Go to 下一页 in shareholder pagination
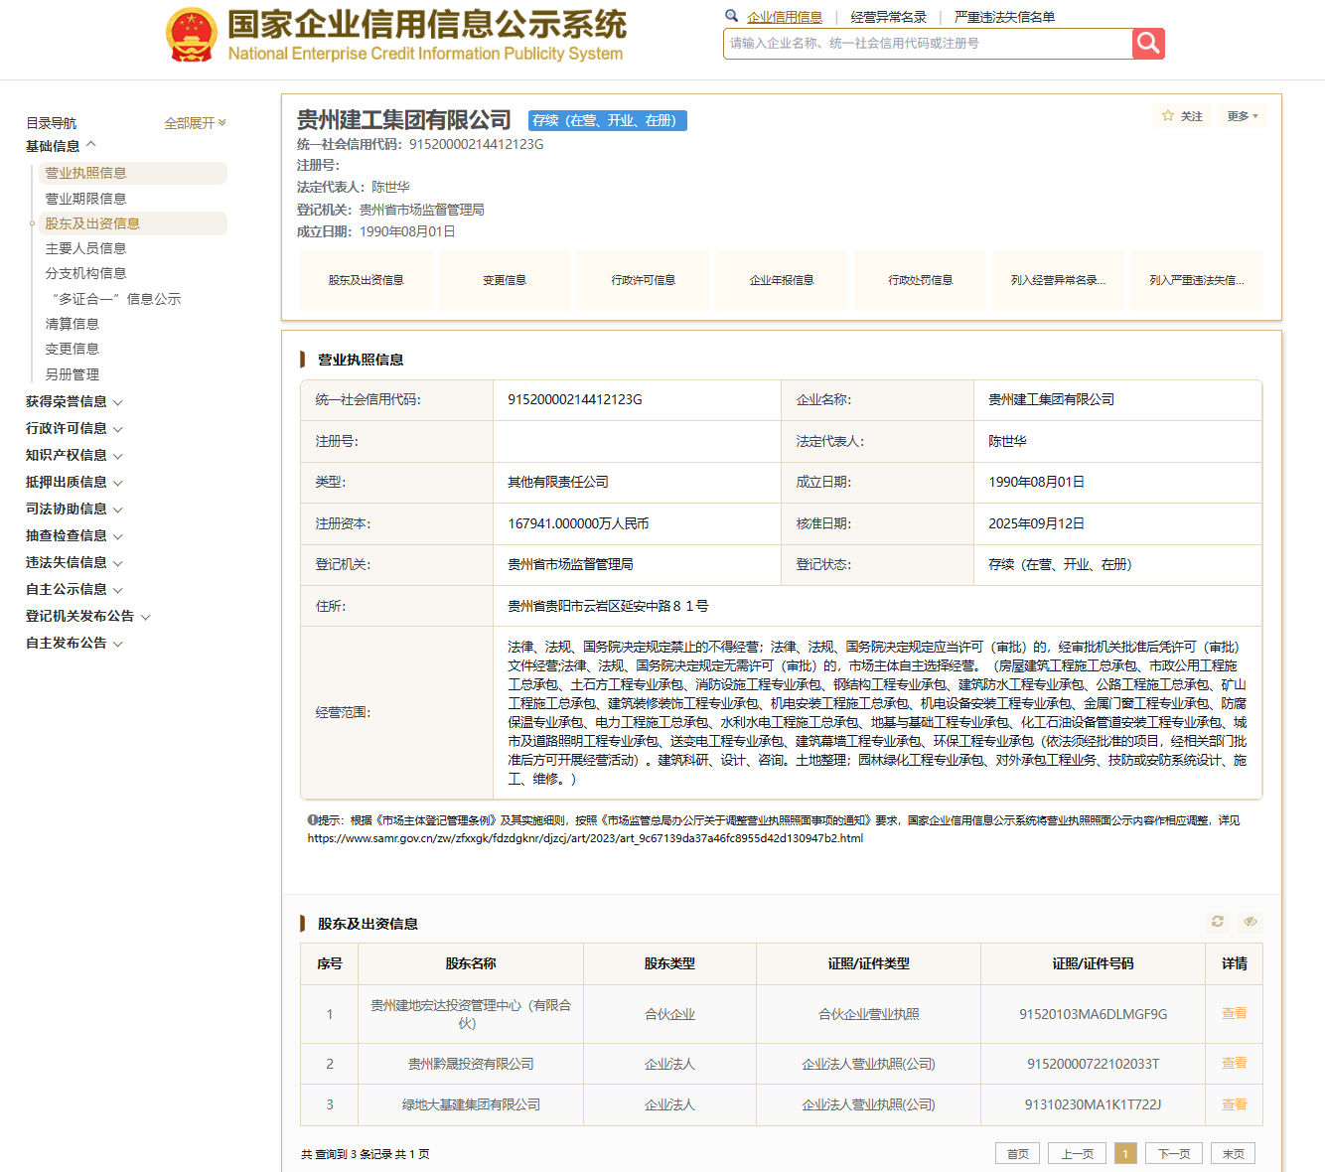This screenshot has width=1325, height=1172. pyautogui.click(x=1173, y=1153)
